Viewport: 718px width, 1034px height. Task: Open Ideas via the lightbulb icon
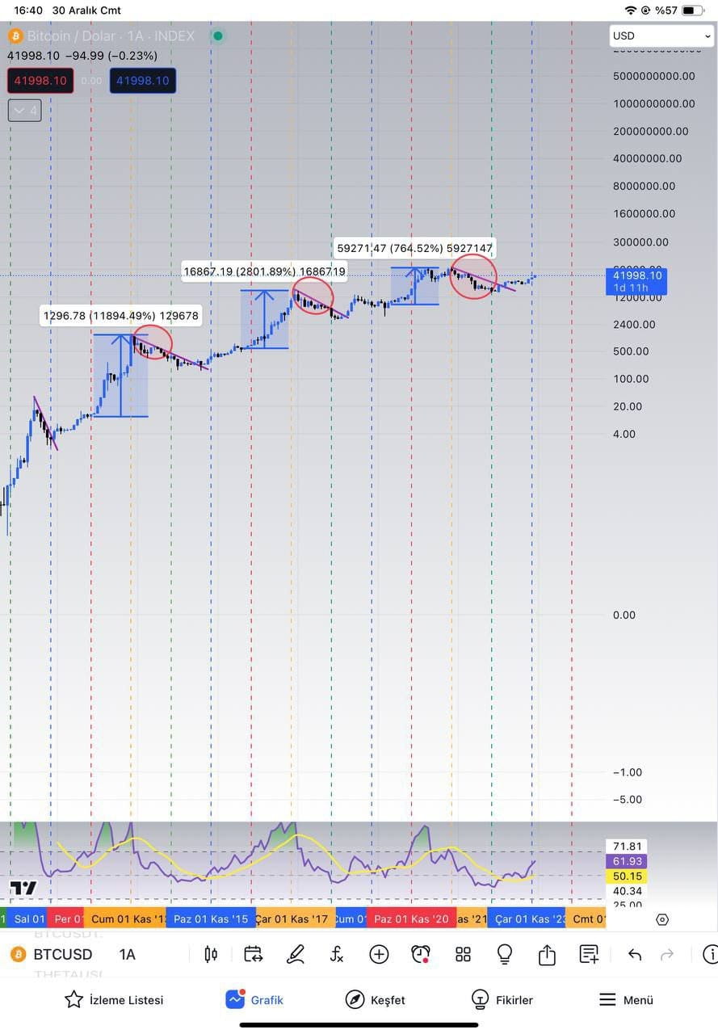tap(504, 954)
